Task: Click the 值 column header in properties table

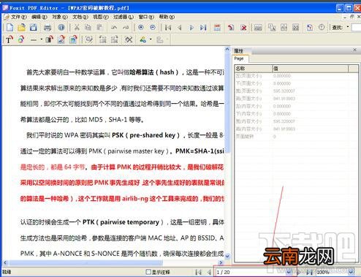Action: point(311,69)
